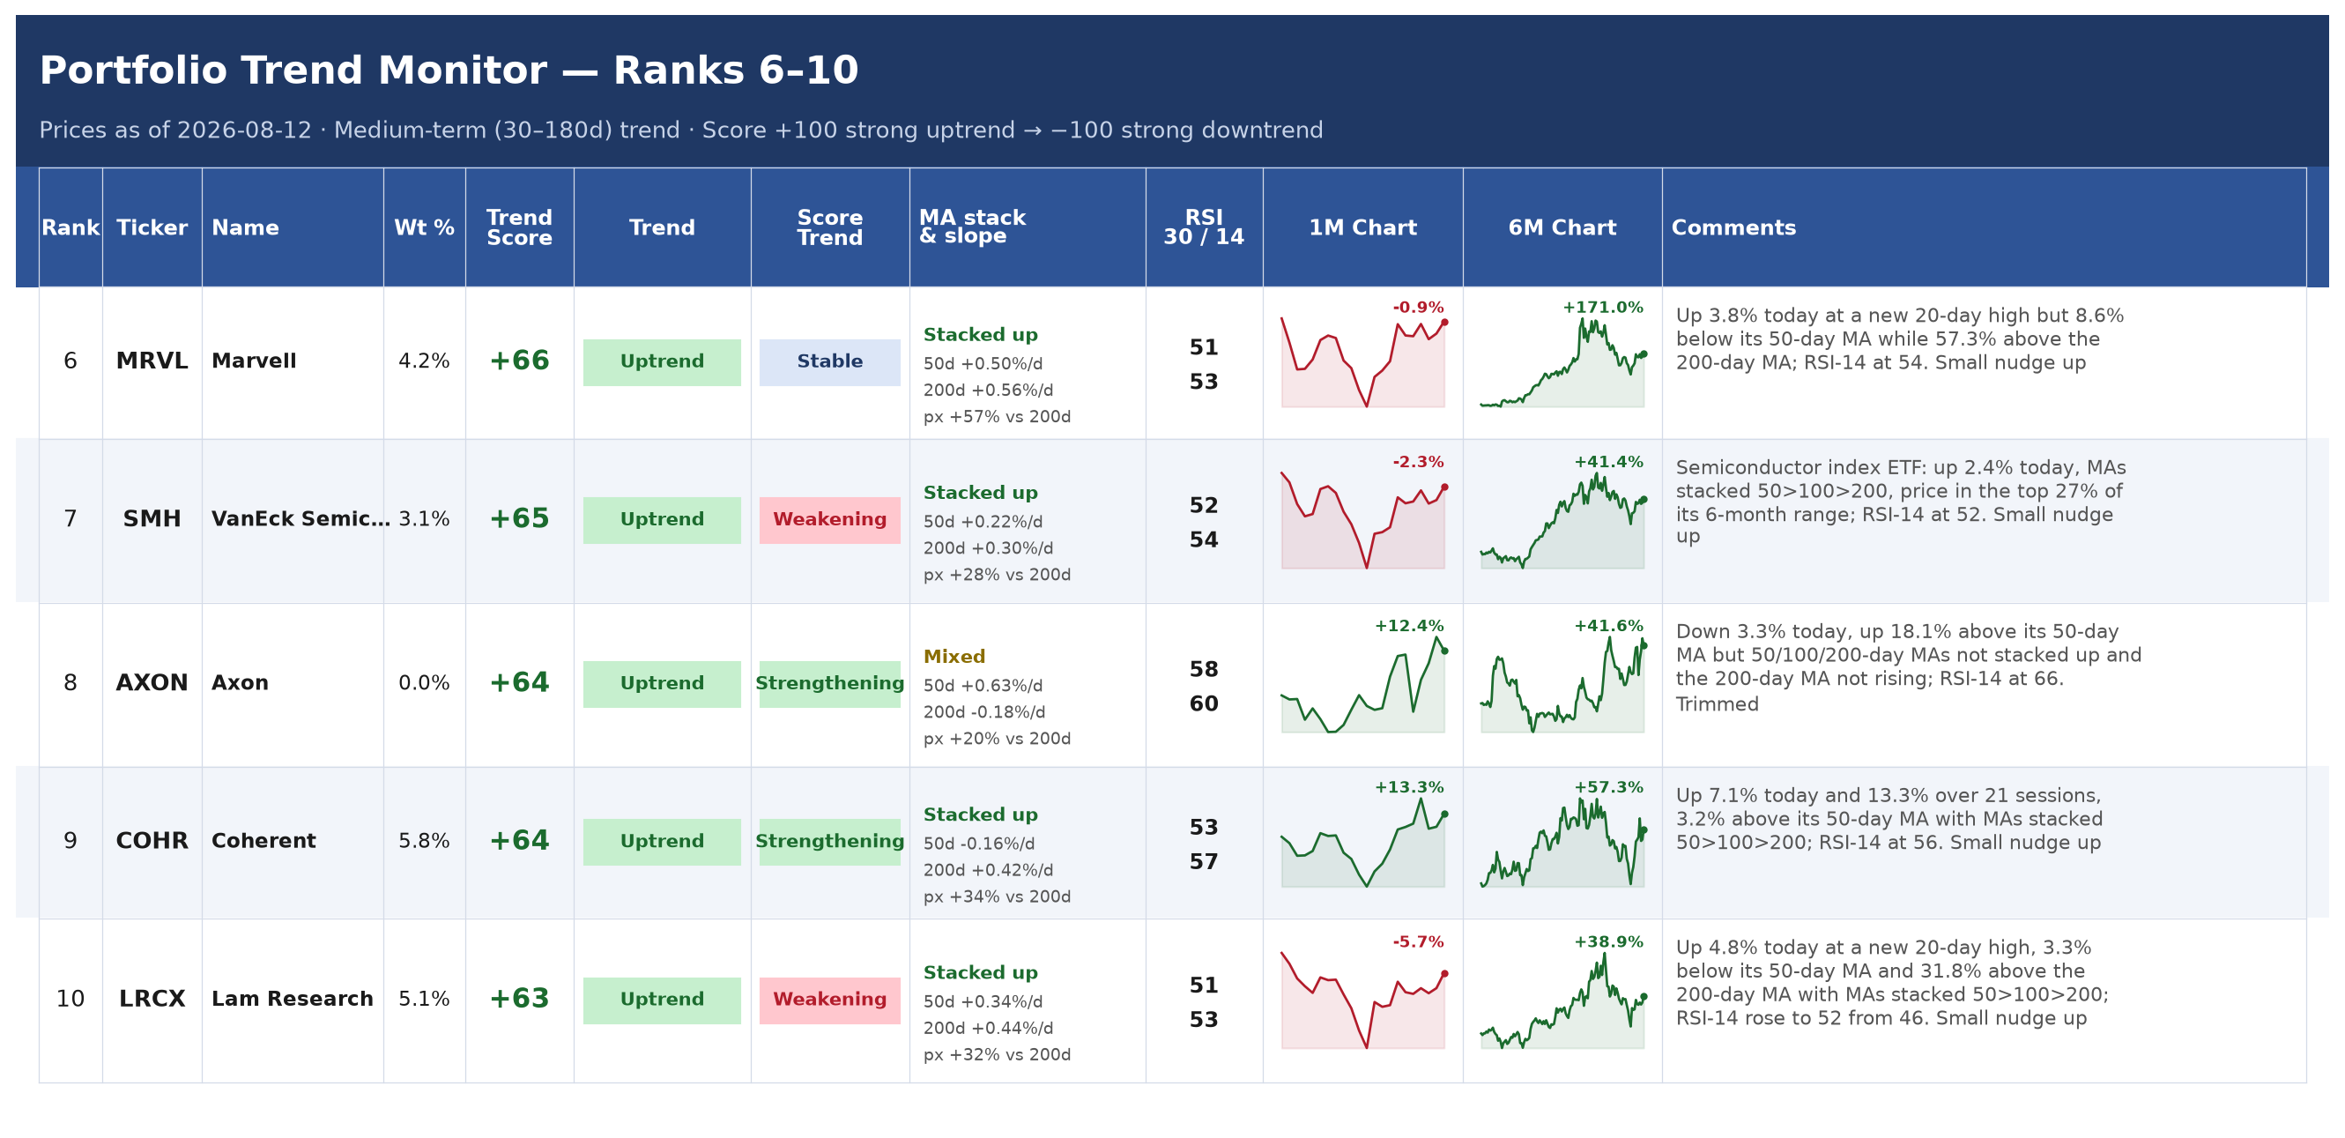Click the 6M Chart column header
Viewport: 2345px width, 1138px height.
pyautogui.click(x=1562, y=227)
